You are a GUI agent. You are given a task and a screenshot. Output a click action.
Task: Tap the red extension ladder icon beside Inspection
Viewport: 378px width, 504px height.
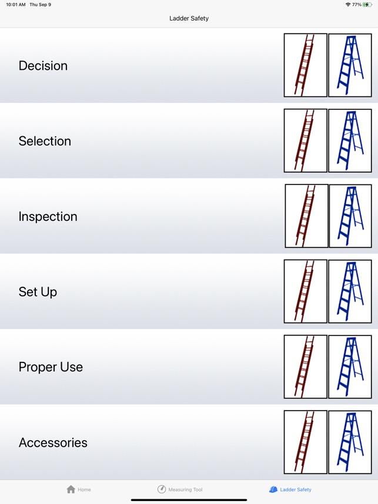pyautogui.click(x=306, y=216)
